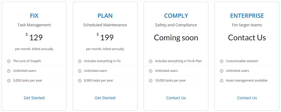Click the $129 price in Fix card
Screen dimensions: 281x112
click(35, 38)
